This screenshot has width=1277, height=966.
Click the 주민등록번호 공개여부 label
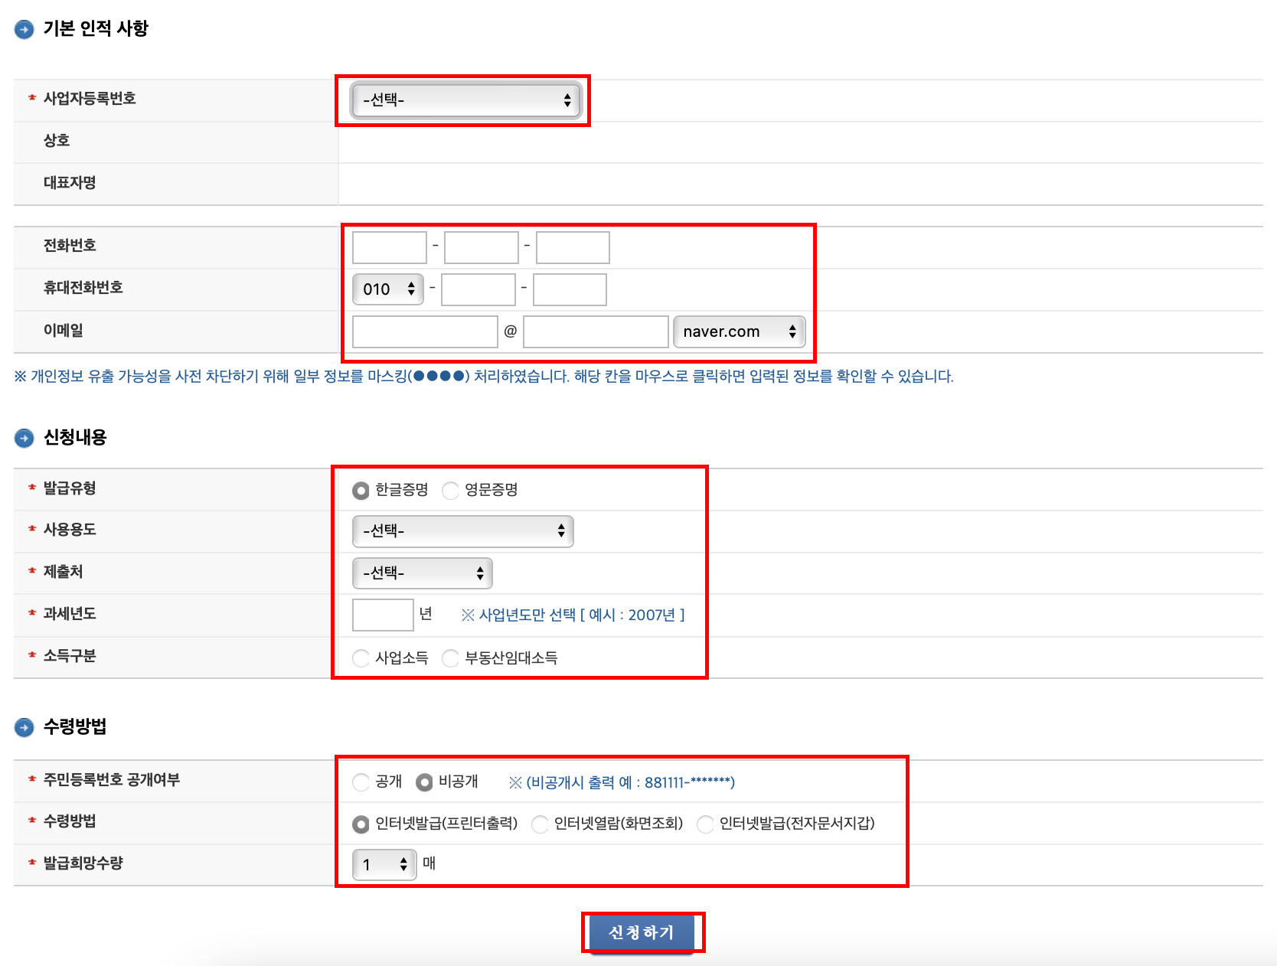coord(111,780)
